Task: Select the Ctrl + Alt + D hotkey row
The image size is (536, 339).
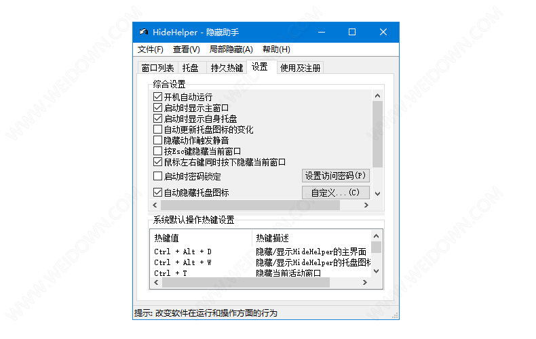Action: pos(261,252)
